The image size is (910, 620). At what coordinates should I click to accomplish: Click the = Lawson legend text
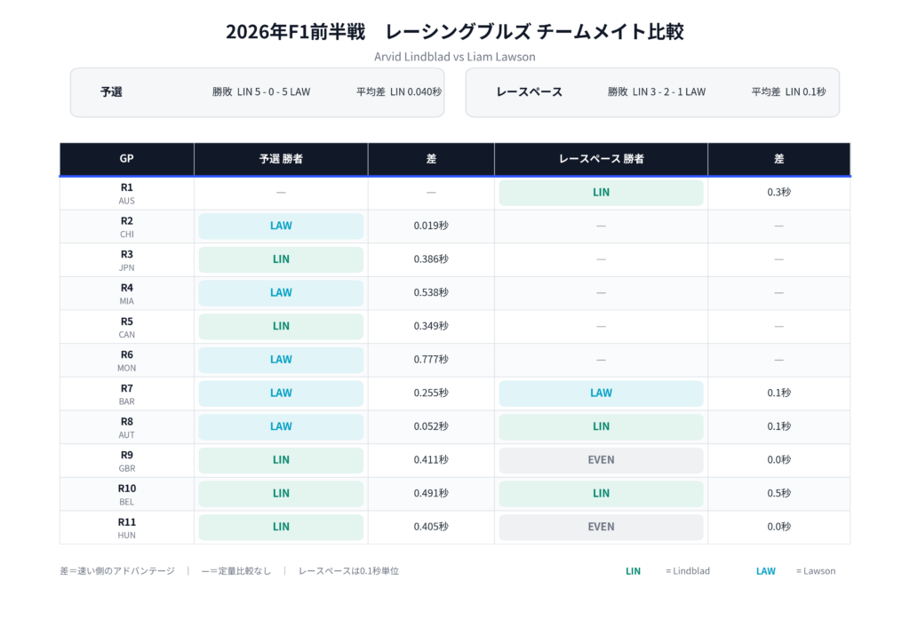816,571
